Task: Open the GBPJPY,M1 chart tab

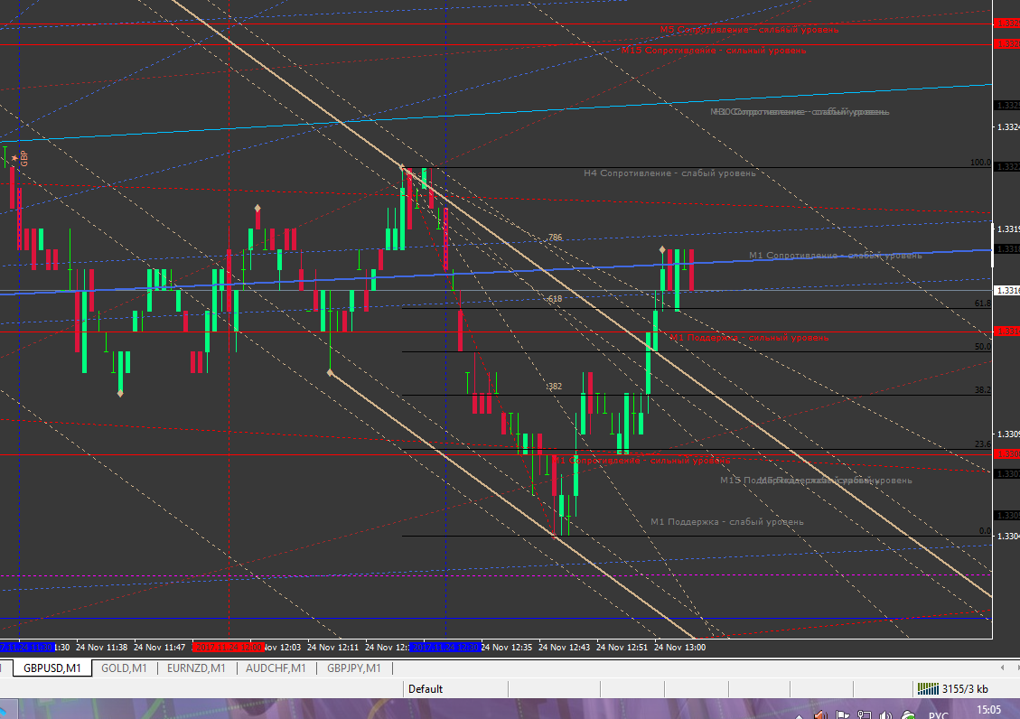Action: click(354, 668)
